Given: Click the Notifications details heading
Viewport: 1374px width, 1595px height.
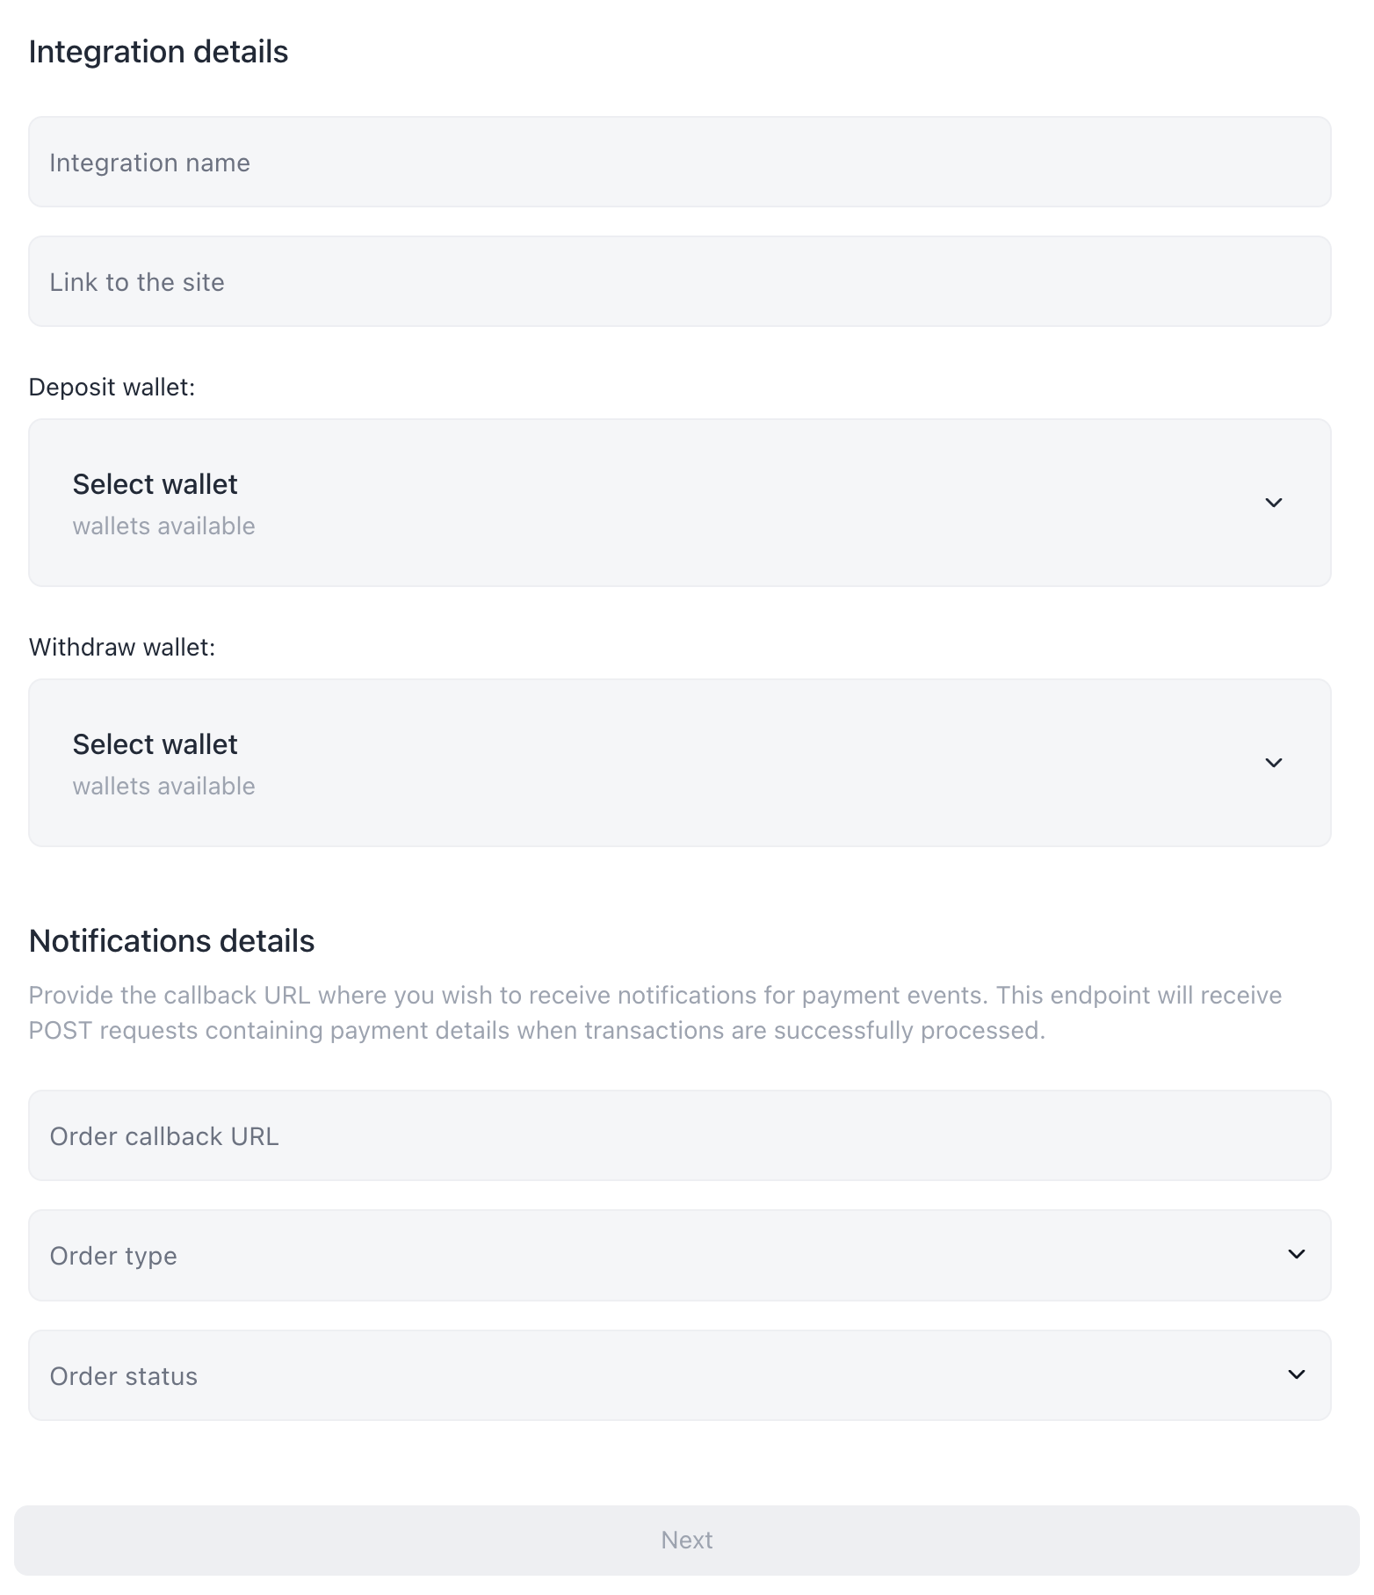Looking at the screenshot, I should (x=171, y=941).
